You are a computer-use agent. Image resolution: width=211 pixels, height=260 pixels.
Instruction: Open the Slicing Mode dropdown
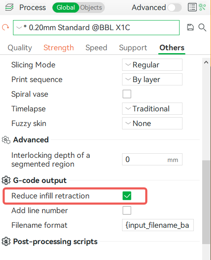(x=152, y=64)
